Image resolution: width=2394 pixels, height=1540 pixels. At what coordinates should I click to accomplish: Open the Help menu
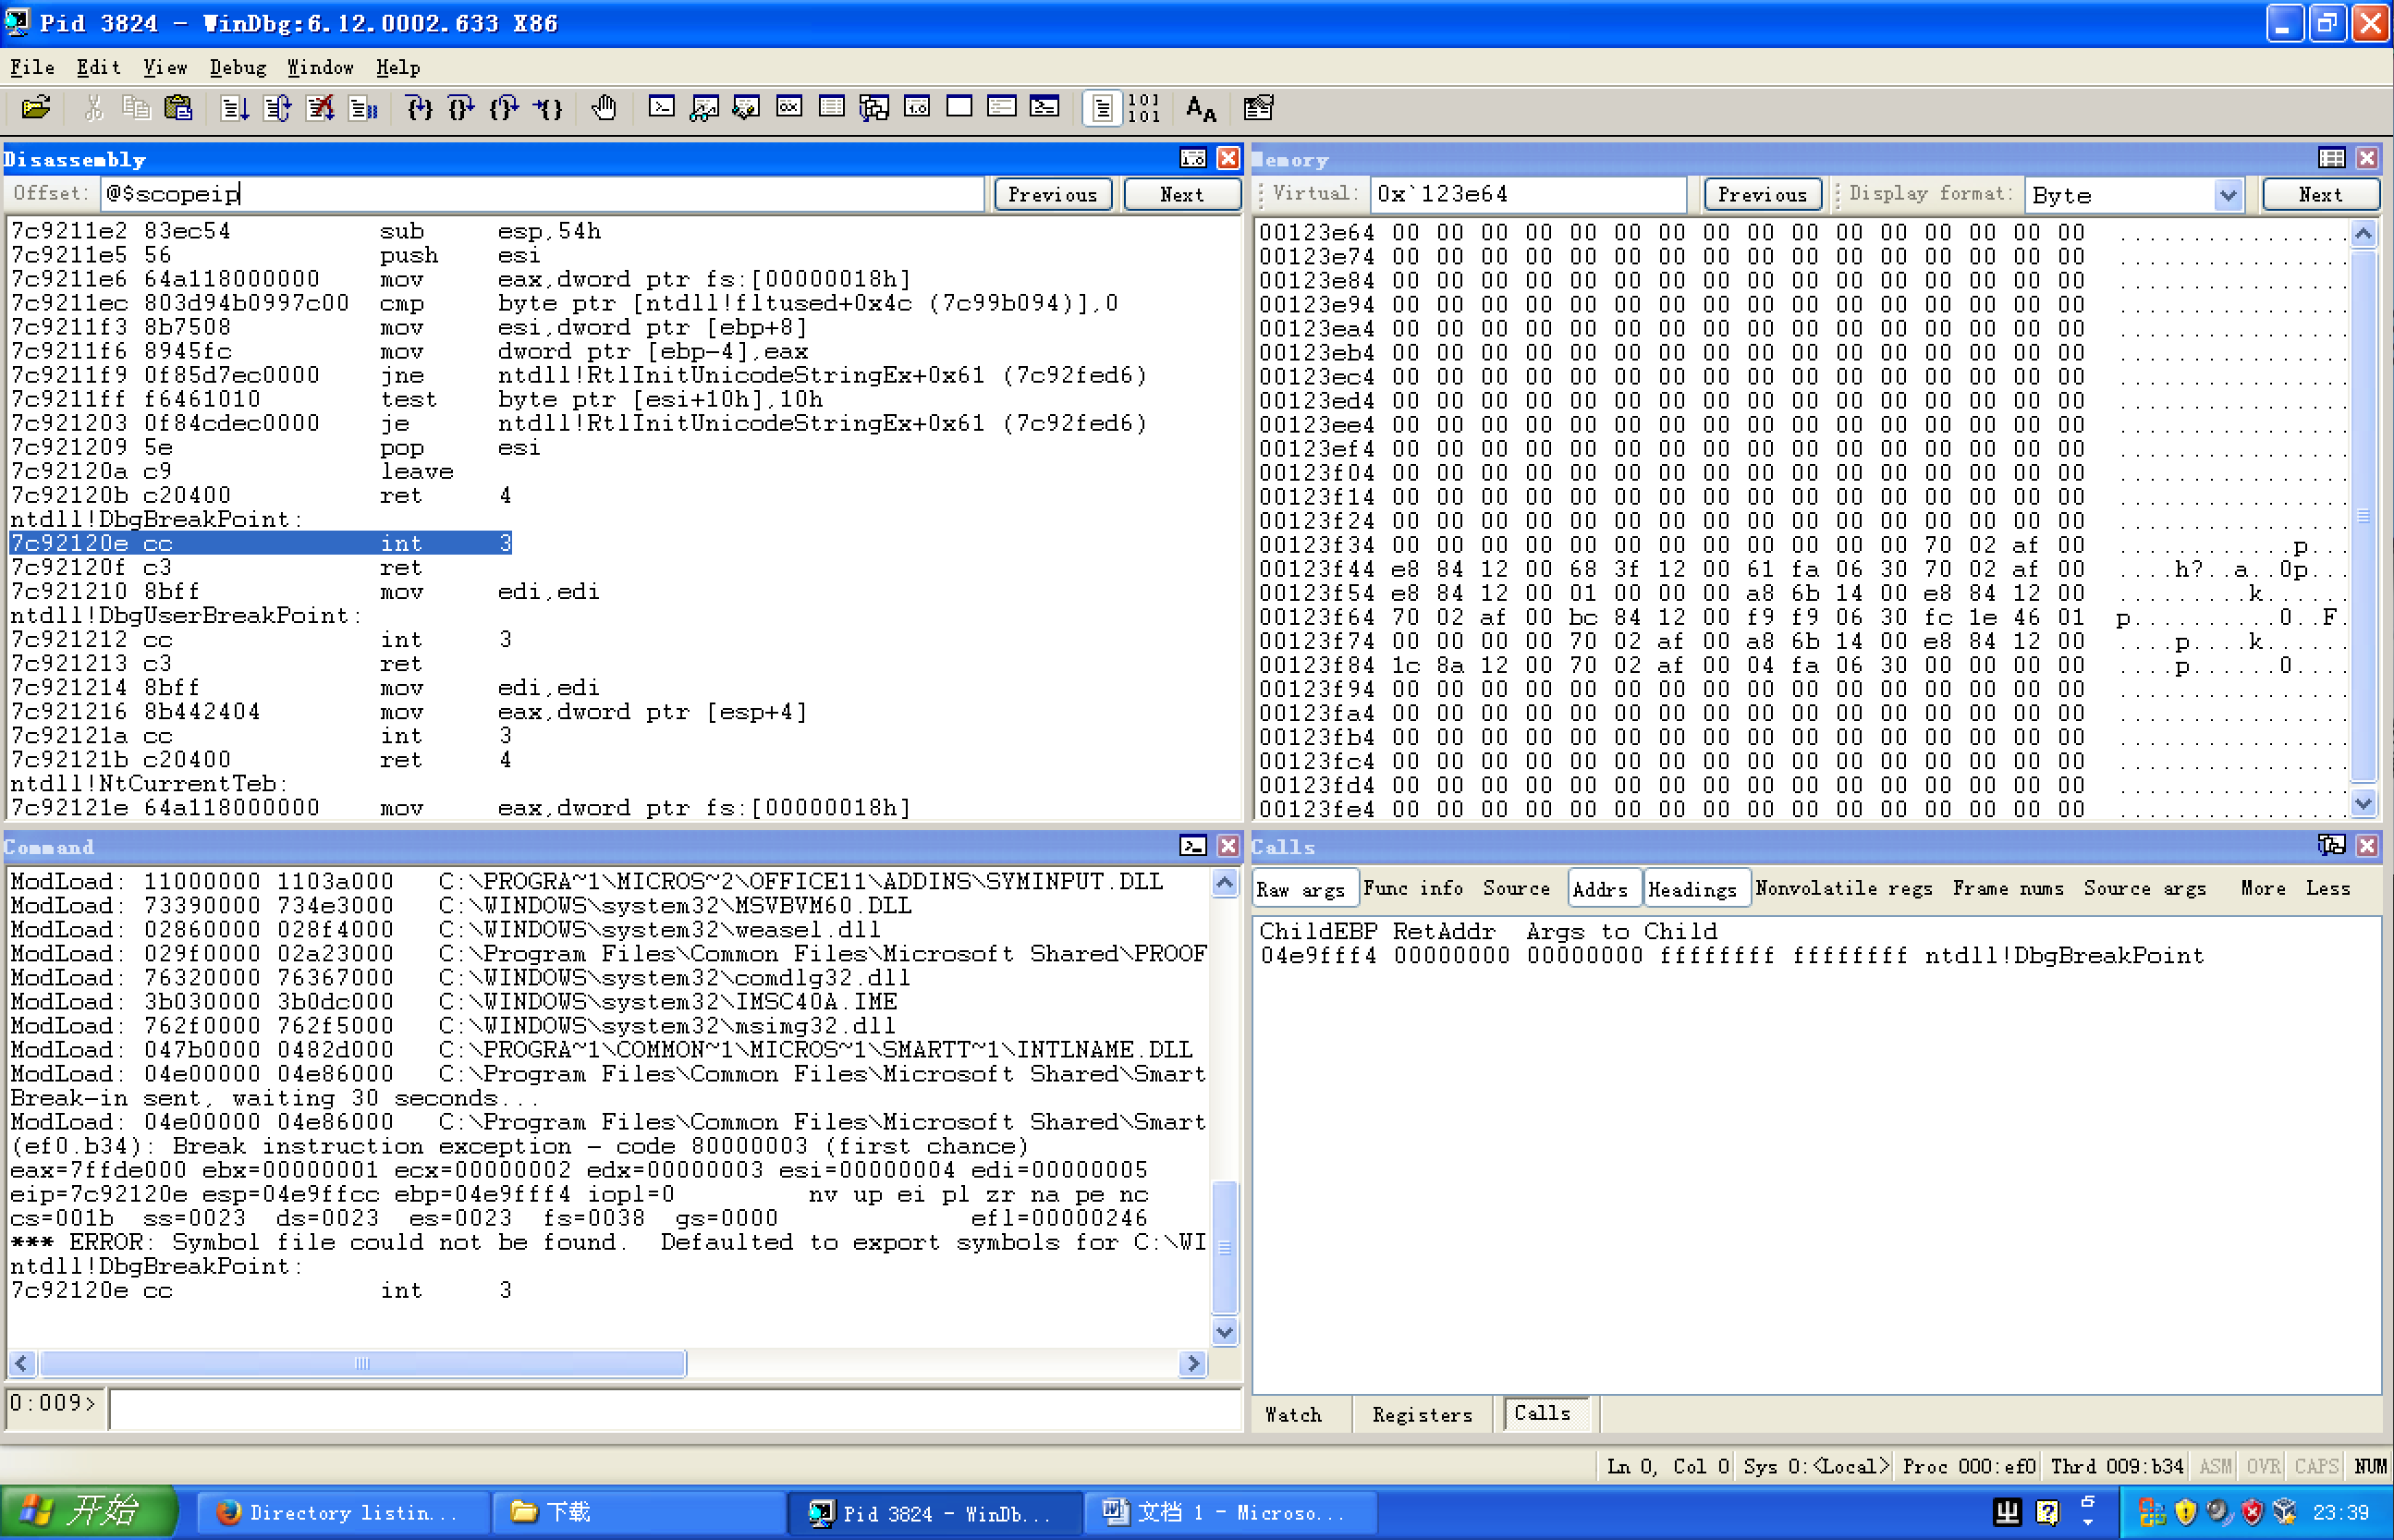tap(398, 67)
